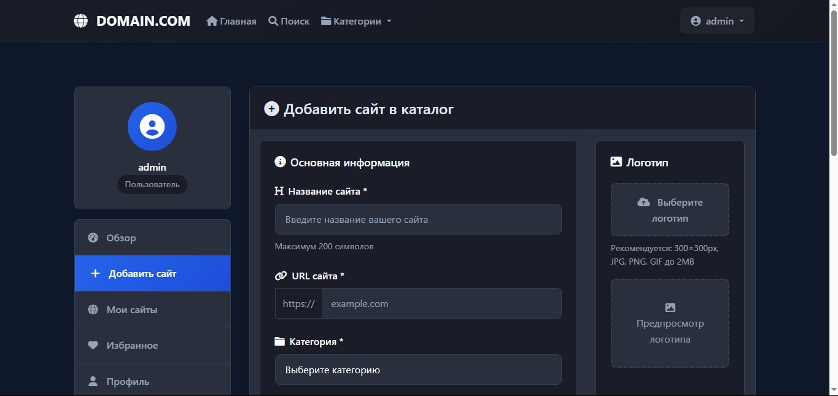
Task: Click the heart icon beside Избранное
Action: coord(93,345)
